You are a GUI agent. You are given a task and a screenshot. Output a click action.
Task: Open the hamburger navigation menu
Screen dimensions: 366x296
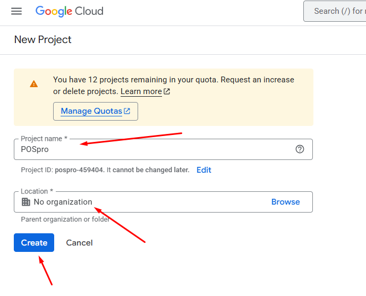(x=16, y=11)
